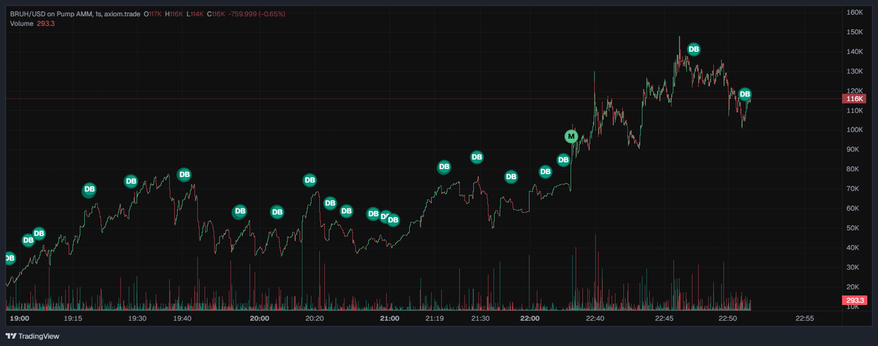This screenshot has width=878, height=346.
Task: Click the −759.999 (−0.65%) change text
Action: (257, 14)
